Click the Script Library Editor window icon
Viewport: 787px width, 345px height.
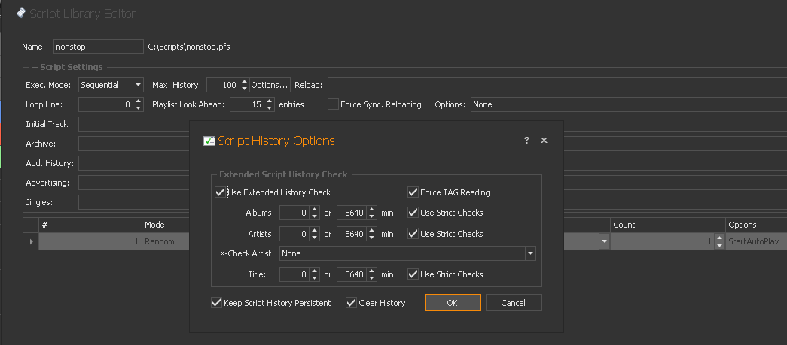(21, 13)
